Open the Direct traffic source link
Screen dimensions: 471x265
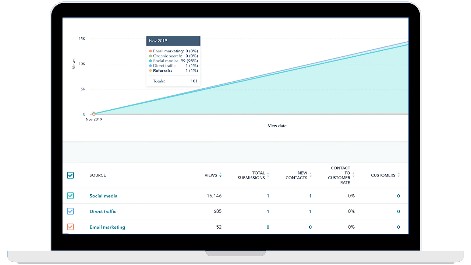click(103, 212)
